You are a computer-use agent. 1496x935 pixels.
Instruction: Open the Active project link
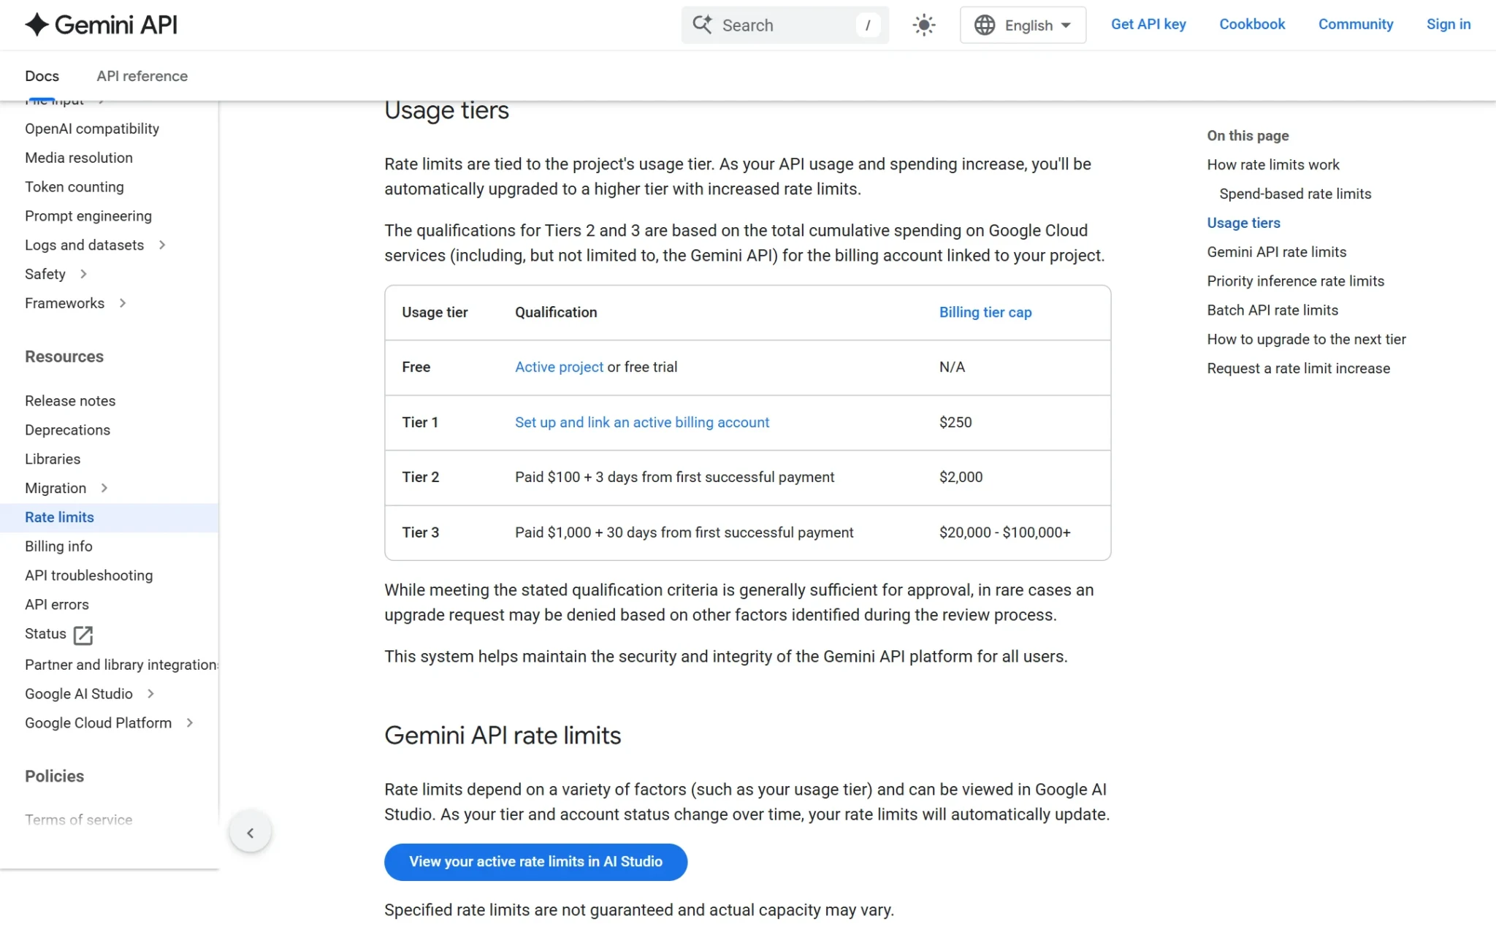(x=559, y=367)
